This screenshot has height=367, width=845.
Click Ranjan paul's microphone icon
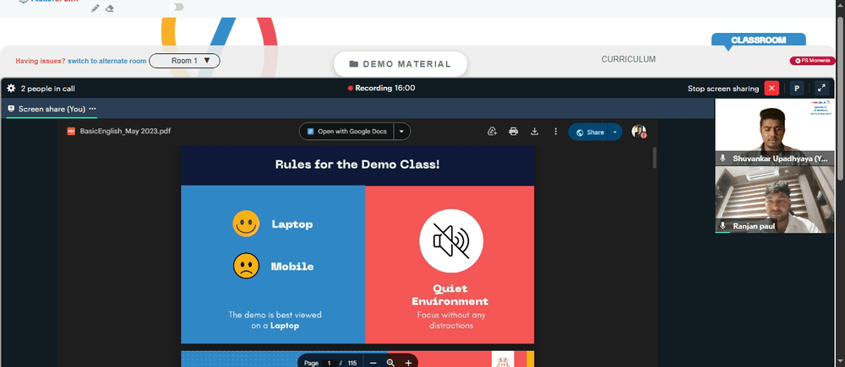[722, 226]
